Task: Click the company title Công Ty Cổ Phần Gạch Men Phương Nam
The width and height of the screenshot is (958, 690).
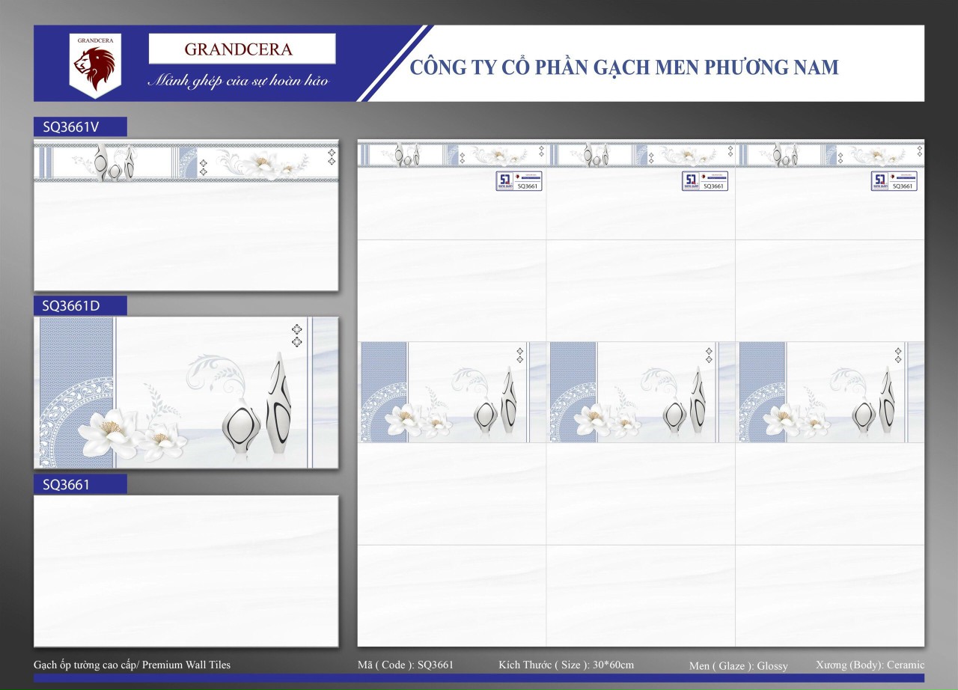Action: tap(624, 67)
